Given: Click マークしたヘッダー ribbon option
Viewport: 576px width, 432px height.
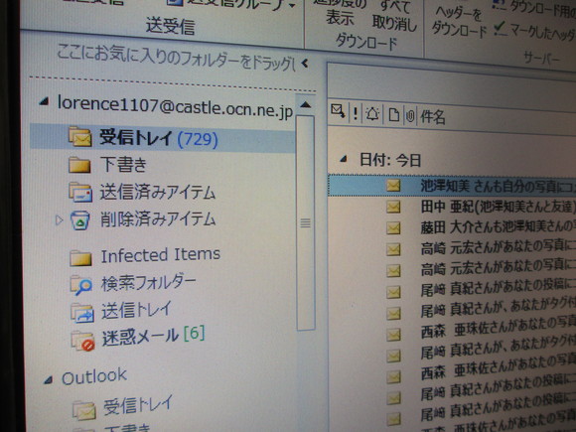Looking at the screenshot, I should (535, 33).
